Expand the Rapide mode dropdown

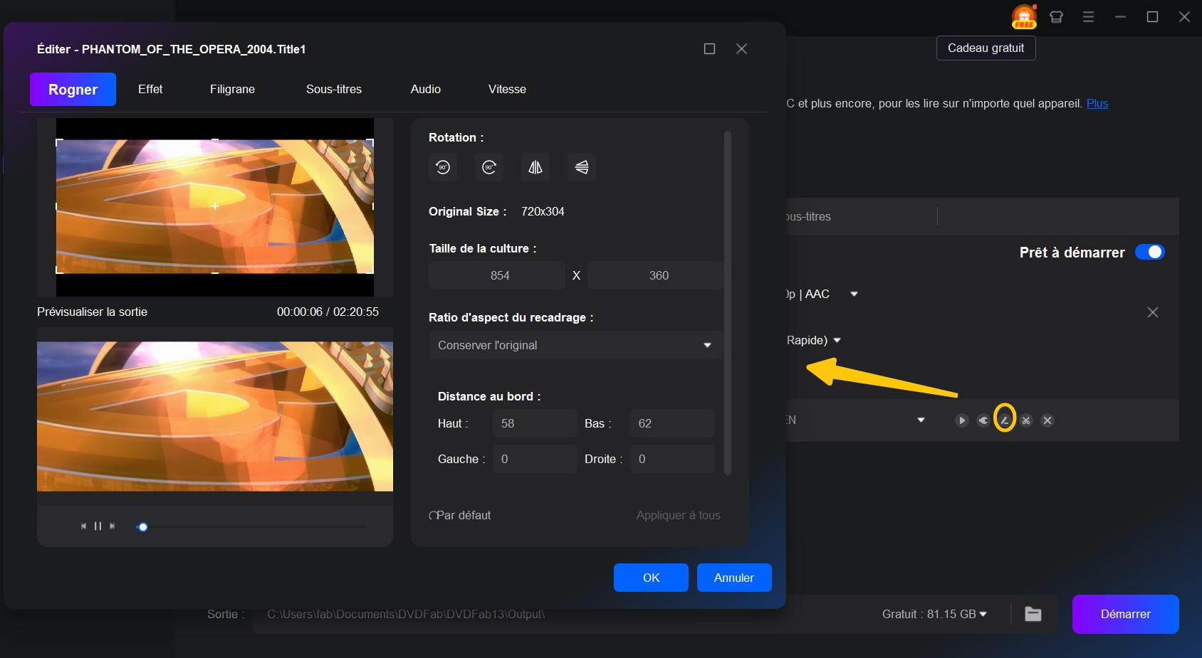click(837, 340)
